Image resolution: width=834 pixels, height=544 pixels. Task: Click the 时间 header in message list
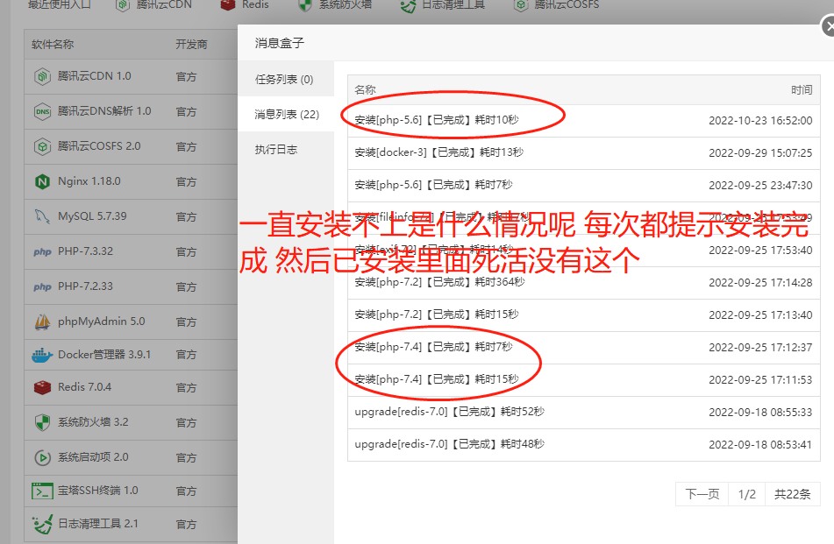click(802, 89)
